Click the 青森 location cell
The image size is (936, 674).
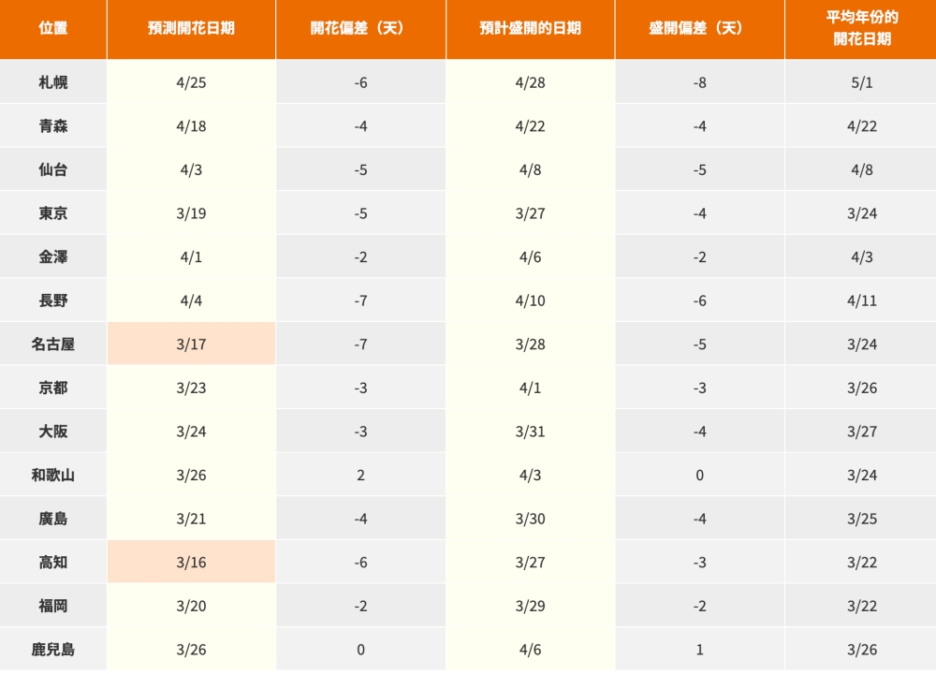coord(53,125)
